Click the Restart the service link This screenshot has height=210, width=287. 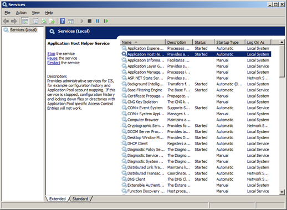point(54,63)
